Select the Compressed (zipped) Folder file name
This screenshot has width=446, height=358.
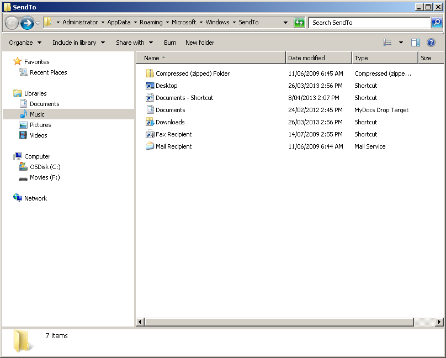tap(193, 73)
